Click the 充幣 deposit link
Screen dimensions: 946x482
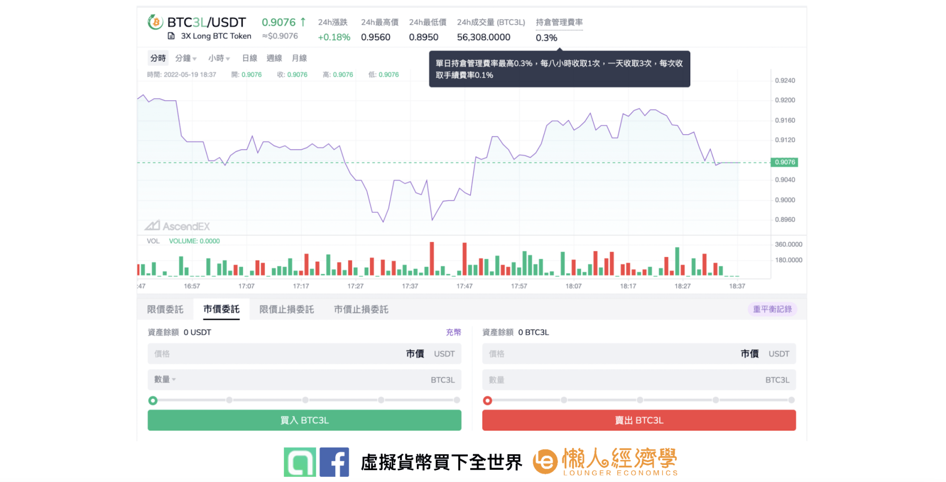[454, 333]
